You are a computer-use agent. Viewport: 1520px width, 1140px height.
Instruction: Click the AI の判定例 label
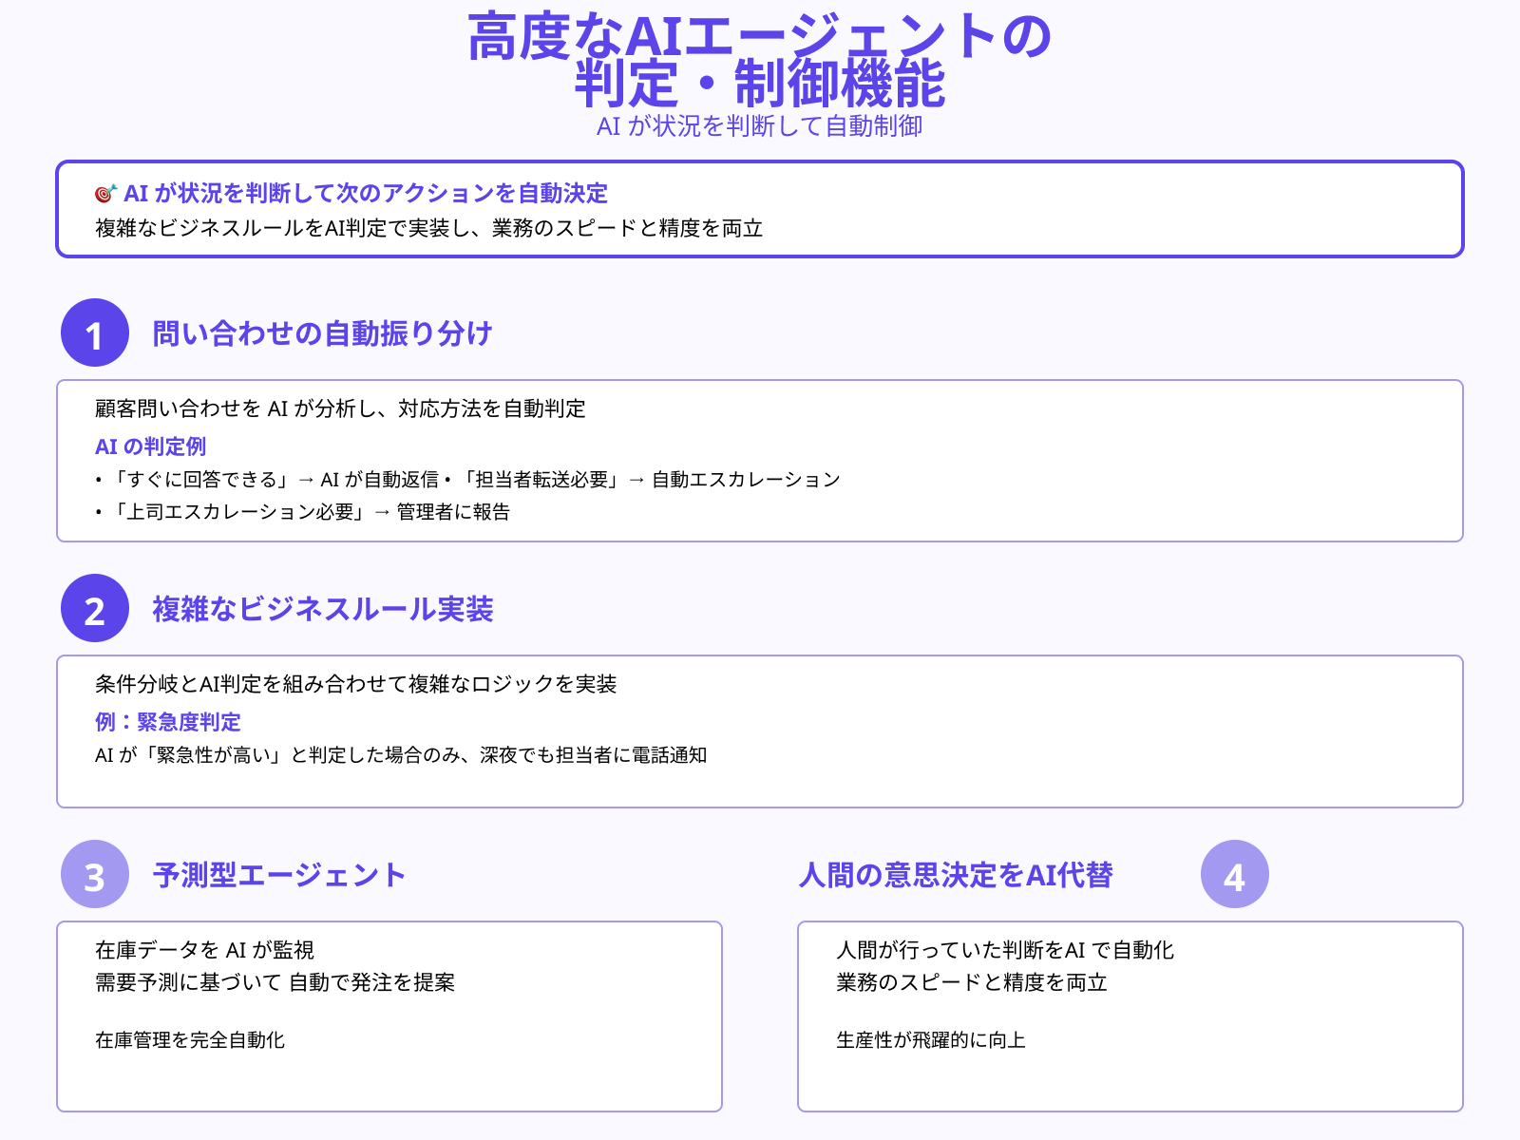tap(151, 445)
